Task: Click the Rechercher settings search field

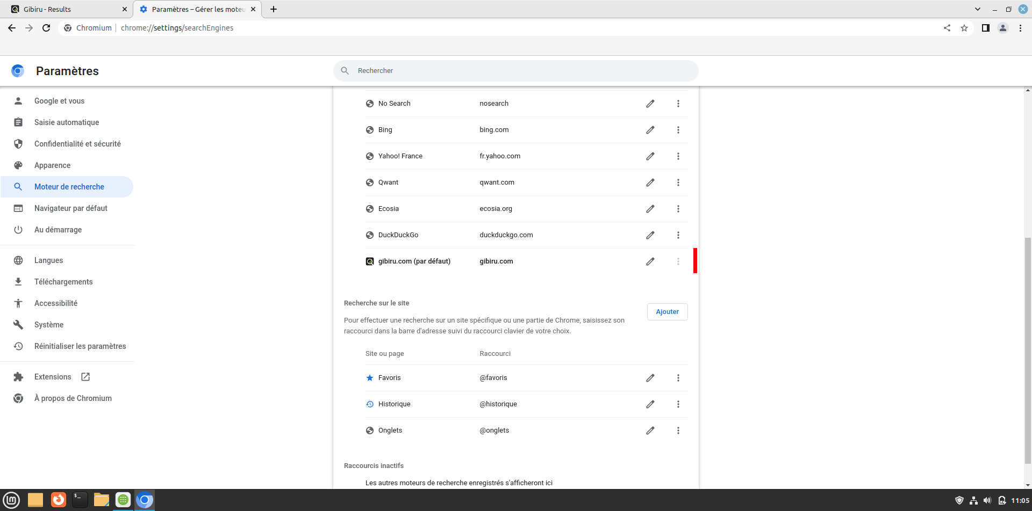Action: tap(516, 71)
